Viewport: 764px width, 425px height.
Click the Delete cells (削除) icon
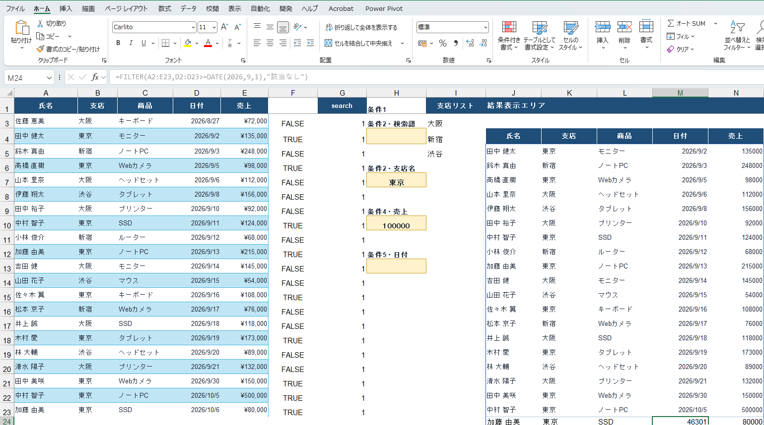[625, 27]
